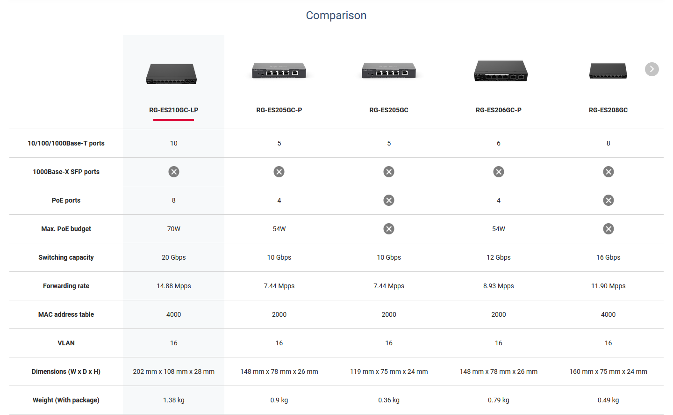Select the RG-ES208GC model name

(x=608, y=110)
